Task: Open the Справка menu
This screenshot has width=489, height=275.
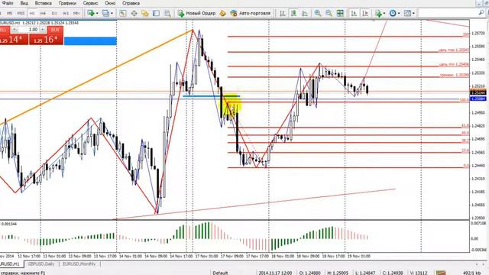Action: [131, 3]
